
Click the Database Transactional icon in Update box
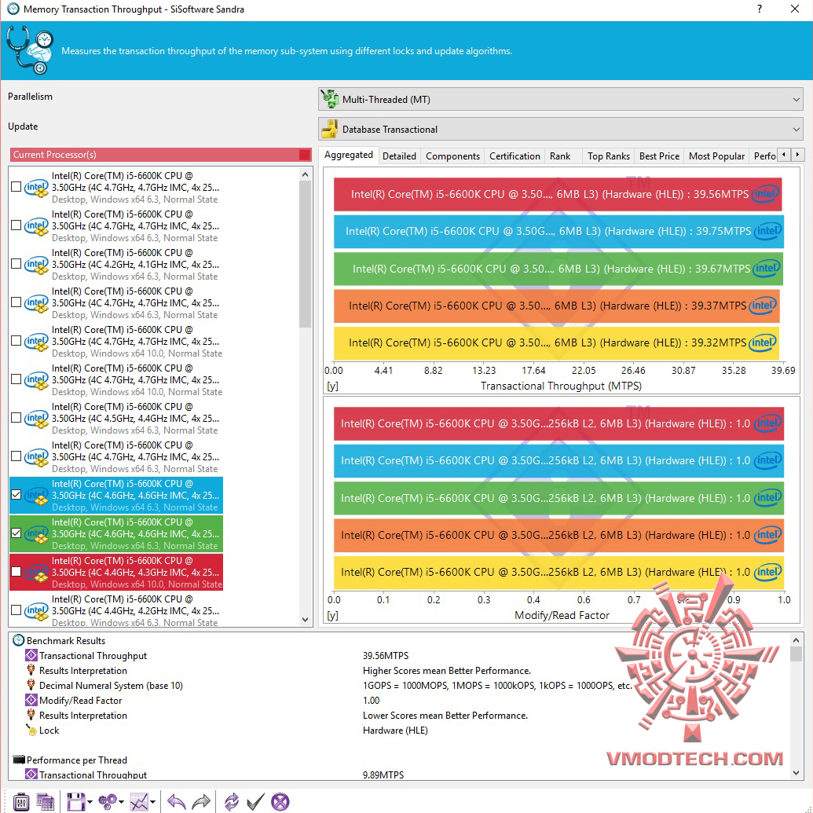[329, 129]
